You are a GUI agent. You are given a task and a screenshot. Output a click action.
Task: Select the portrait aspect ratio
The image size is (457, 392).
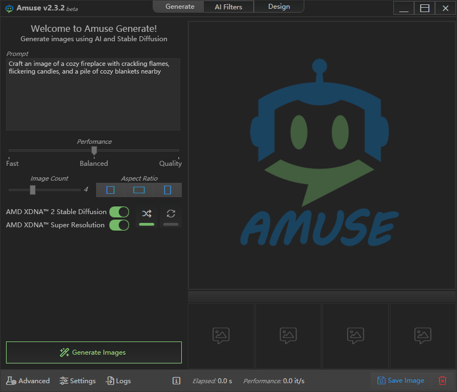(x=168, y=190)
